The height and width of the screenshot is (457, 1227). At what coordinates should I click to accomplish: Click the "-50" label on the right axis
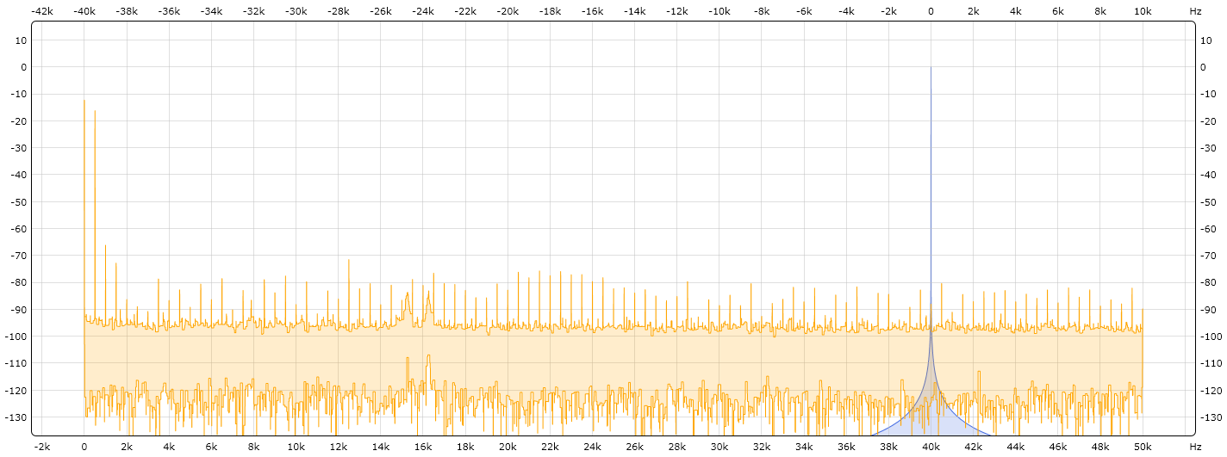[1209, 202]
